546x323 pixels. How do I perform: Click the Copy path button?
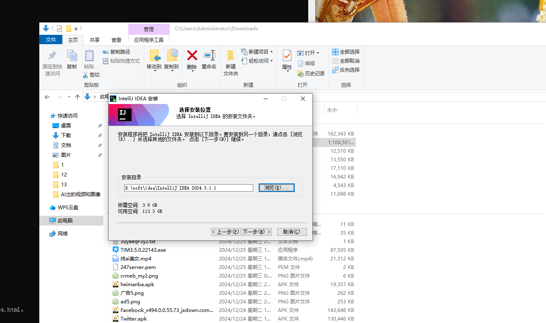coord(116,52)
